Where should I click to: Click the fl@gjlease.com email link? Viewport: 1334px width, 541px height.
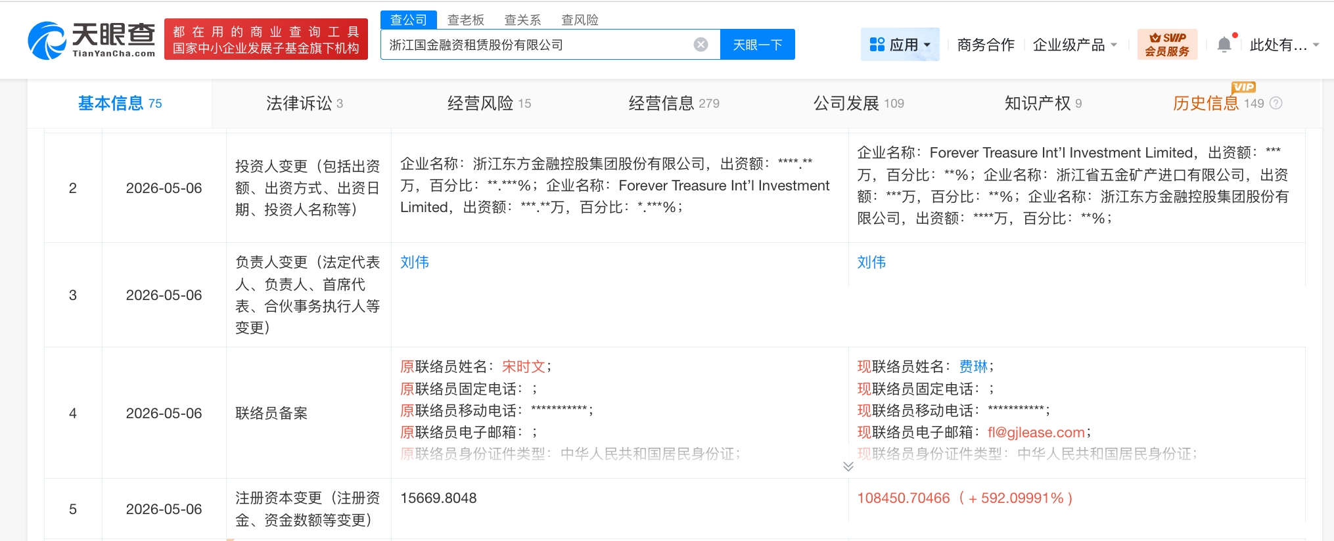(x=1036, y=432)
